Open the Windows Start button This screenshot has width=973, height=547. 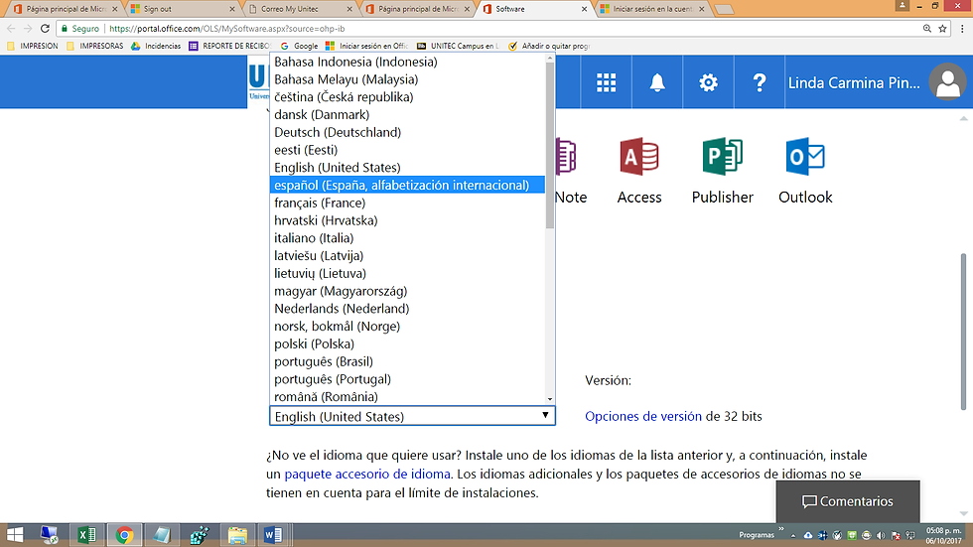tap(15, 535)
